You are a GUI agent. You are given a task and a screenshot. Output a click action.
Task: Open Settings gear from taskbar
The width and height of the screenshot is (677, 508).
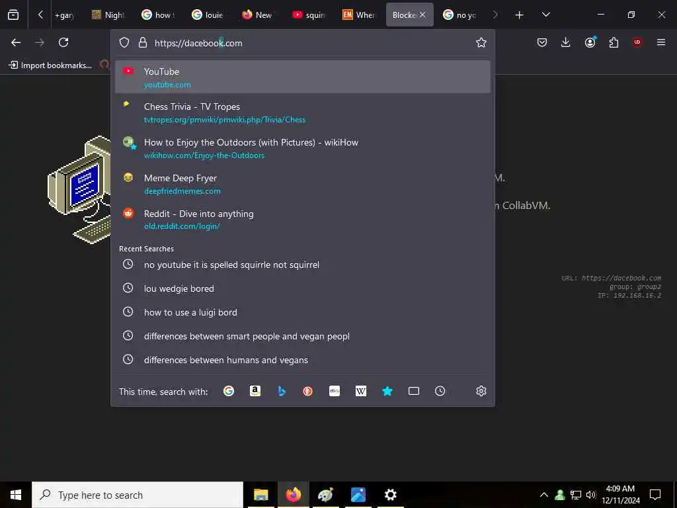pyautogui.click(x=390, y=495)
